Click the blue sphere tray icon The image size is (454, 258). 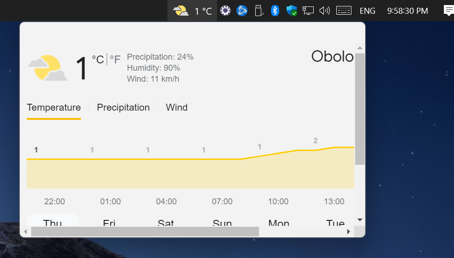[x=242, y=11]
